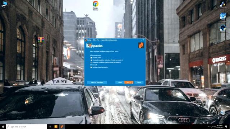230x129 pixels.
Task: Open the notification center
Action: [x=226, y=126]
